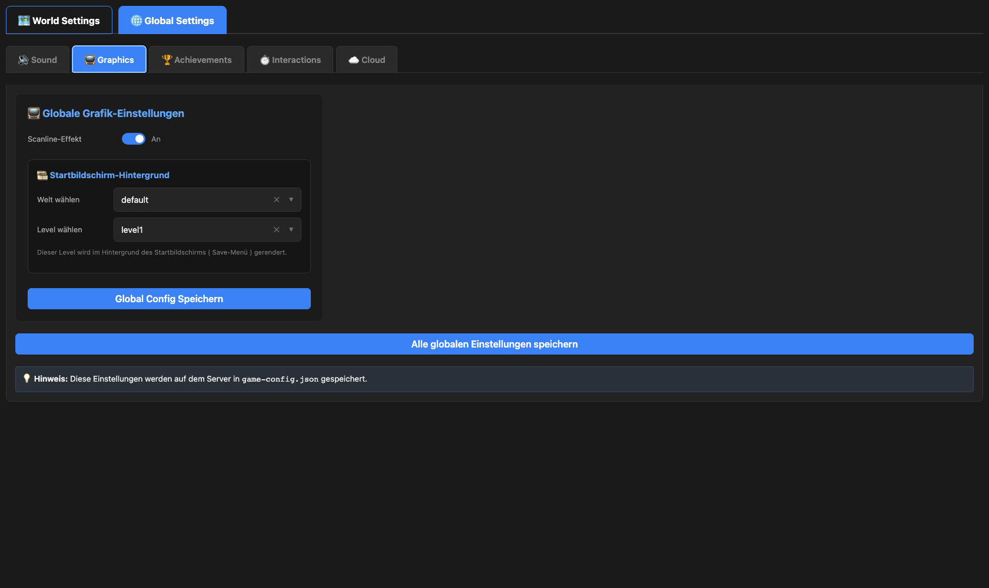Disable the Scanline-Effekt toggle
The image size is (989, 588).
tap(134, 139)
